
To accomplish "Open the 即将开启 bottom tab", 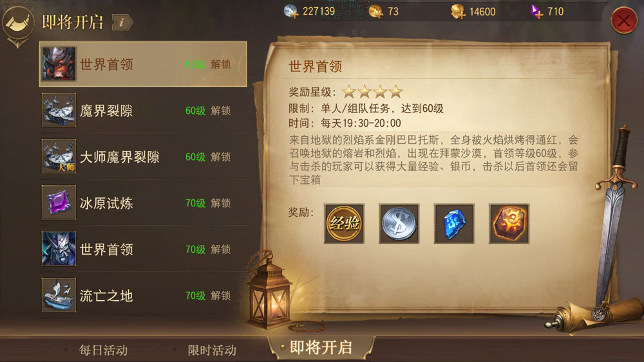I will 321,348.
